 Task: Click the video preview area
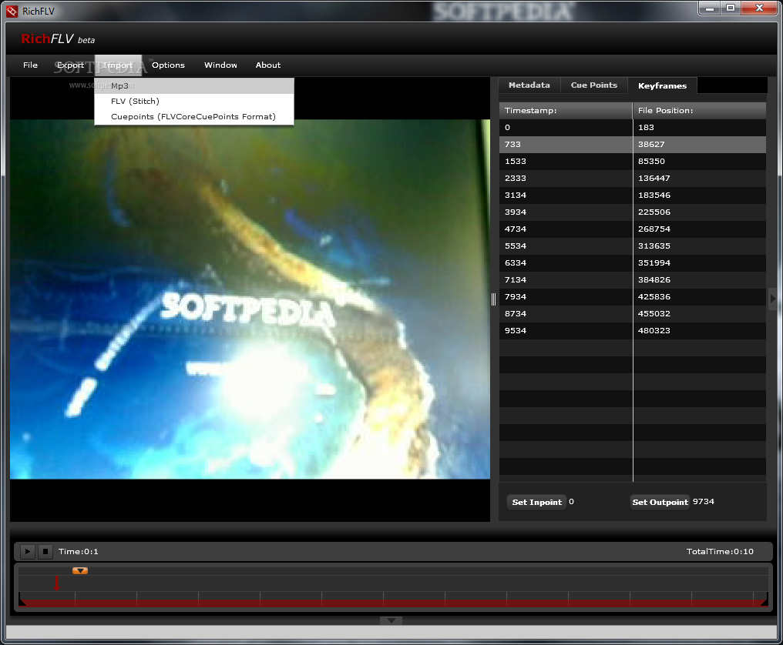point(250,299)
